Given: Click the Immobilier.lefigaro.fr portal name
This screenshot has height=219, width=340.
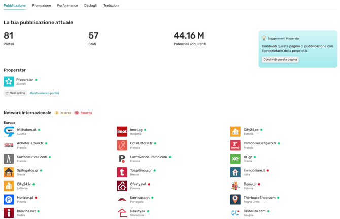Looking at the screenshot, I should click(260, 143).
